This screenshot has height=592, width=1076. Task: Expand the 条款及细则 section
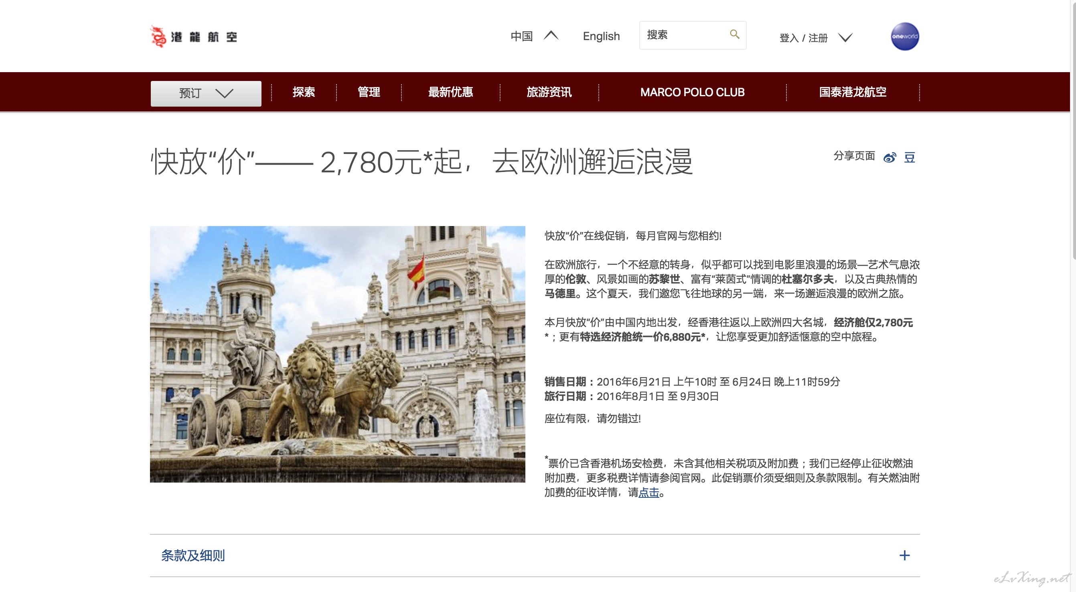pyautogui.click(x=535, y=555)
